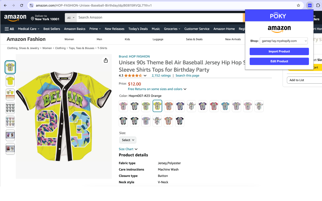Open the Today's Deals menu item

pyautogui.click(x=138, y=29)
